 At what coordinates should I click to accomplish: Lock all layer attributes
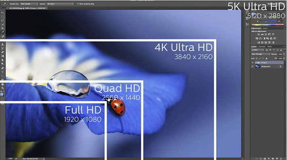pyautogui.click(x=266, y=59)
